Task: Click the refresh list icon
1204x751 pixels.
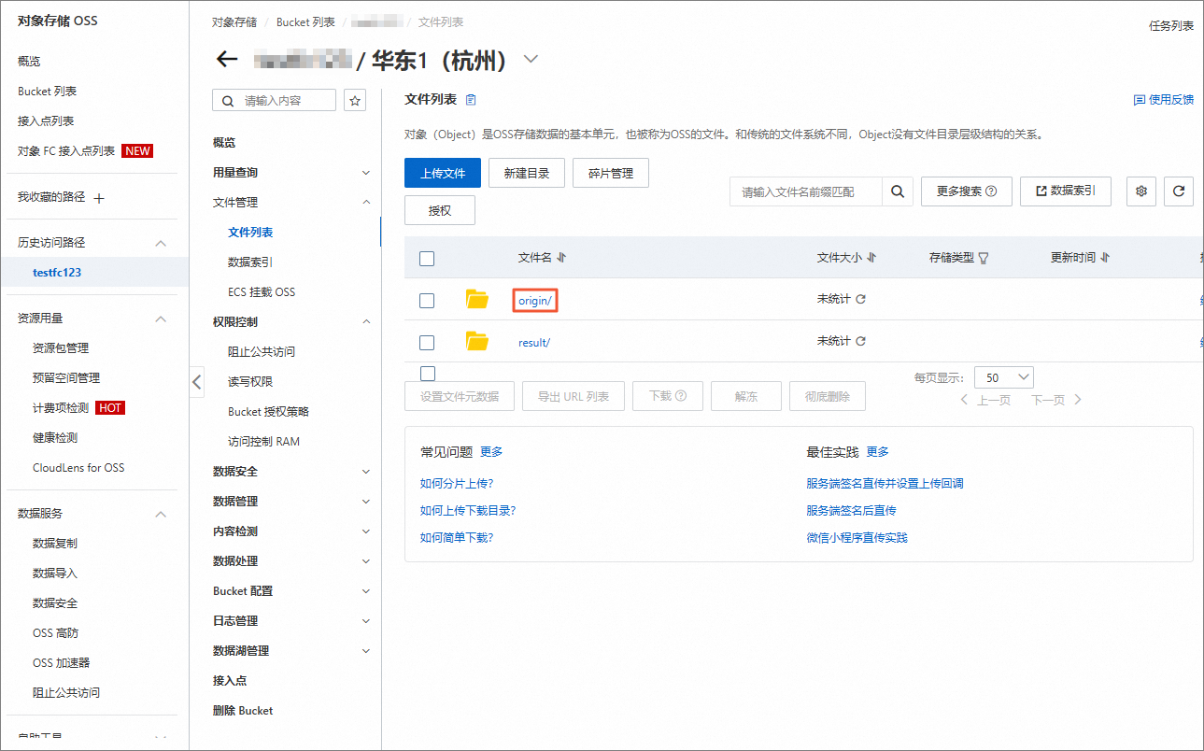Action: click(x=1179, y=191)
